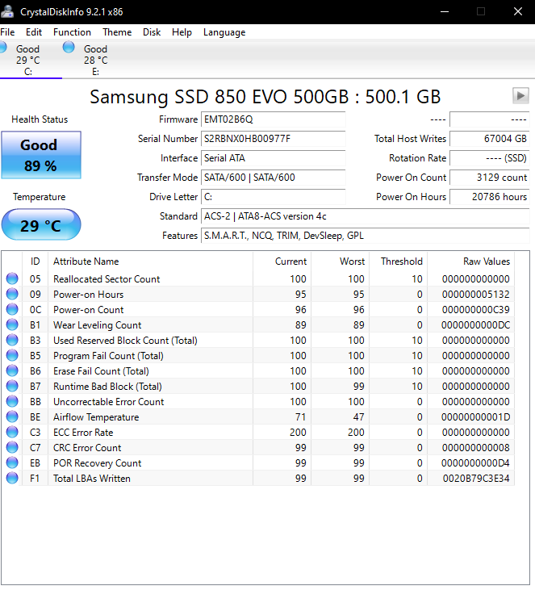
Task: Click status orb for ECC Error Rate
Action: [x=12, y=432]
